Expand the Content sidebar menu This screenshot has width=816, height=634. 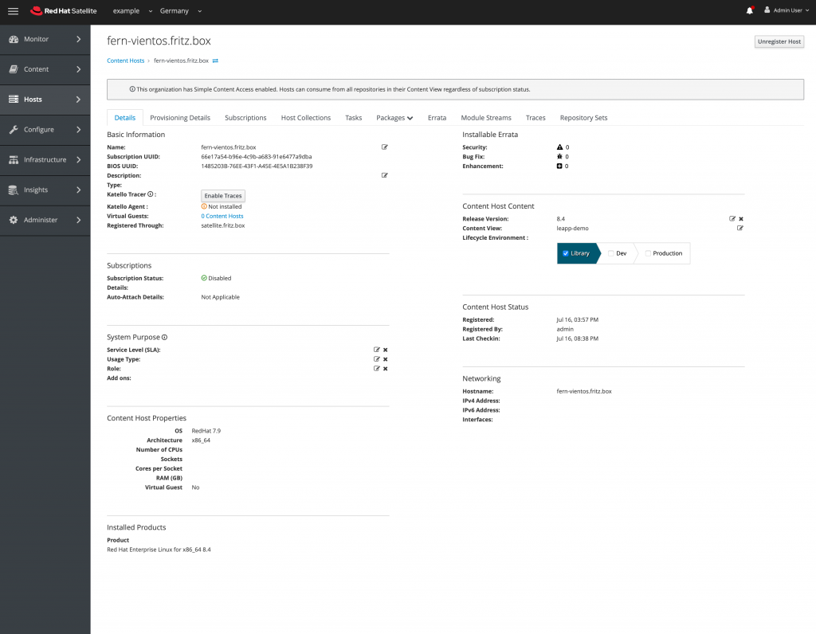[x=79, y=69]
